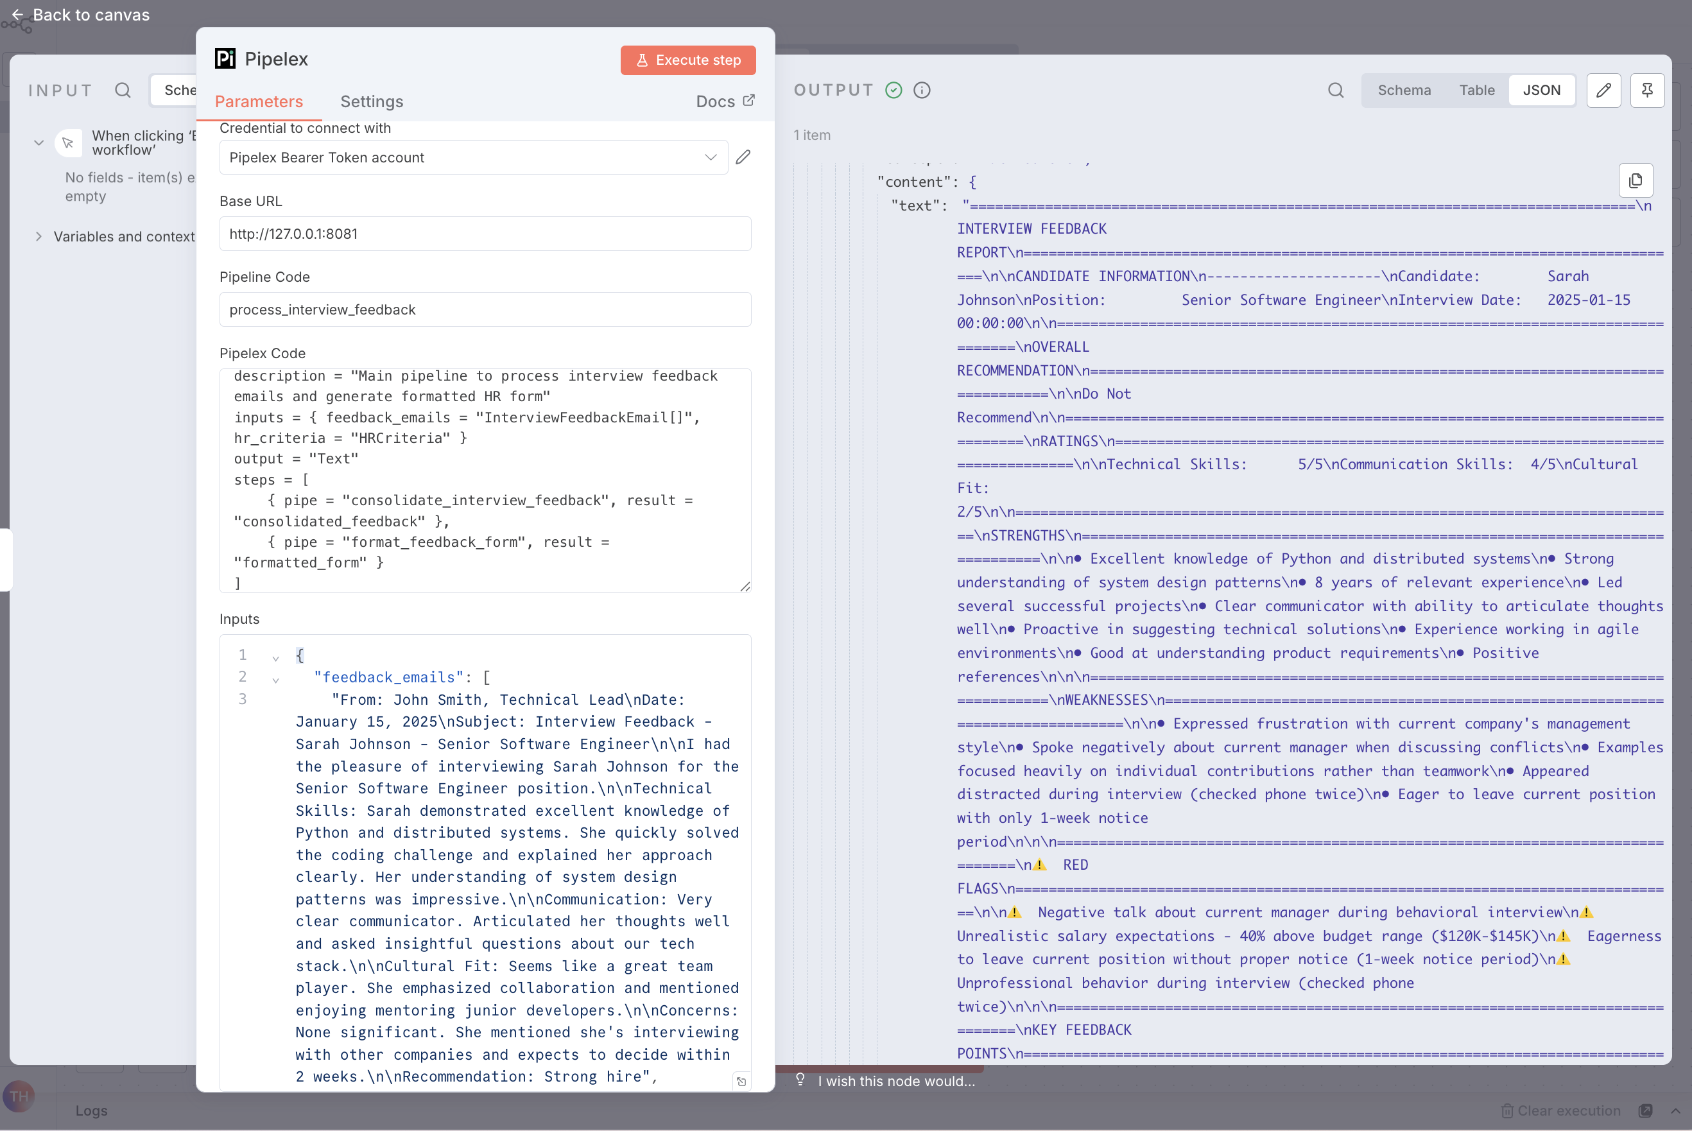Open the Settings tab

tap(372, 101)
